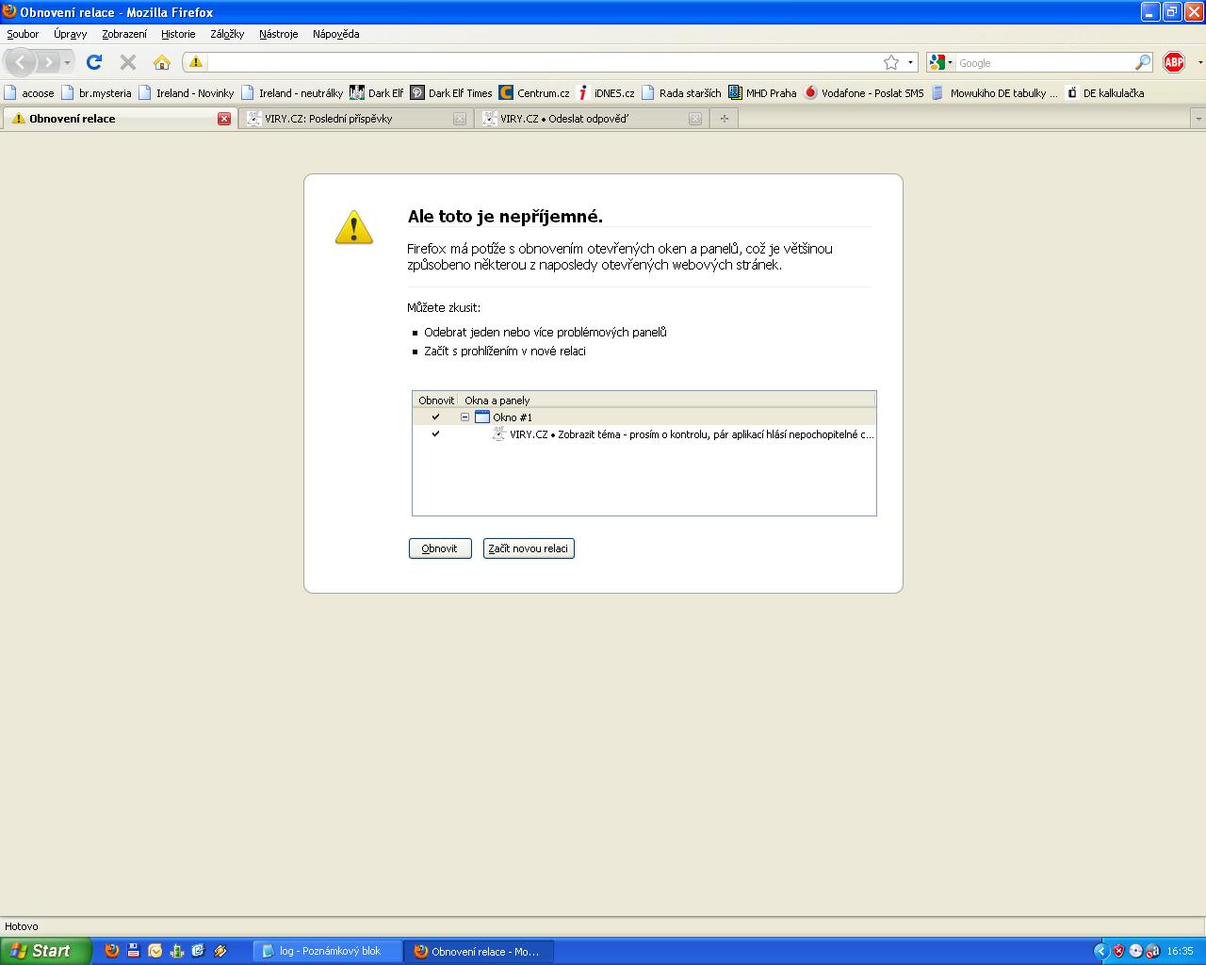This screenshot has height=965, width=1206.
Task: Open the back/forward history dropdown arrow
Action: (67, 62)
